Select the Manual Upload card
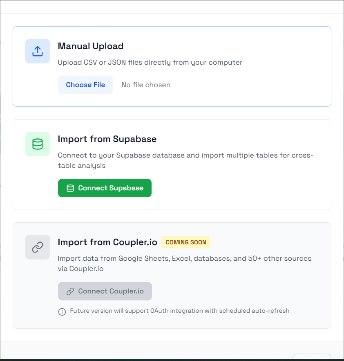344x361 pixels. tap(172, 66)
